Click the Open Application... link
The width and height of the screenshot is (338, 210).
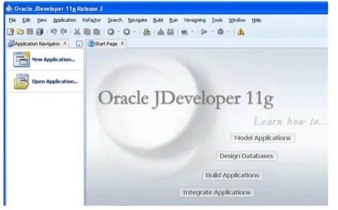(x=55, y=81)
